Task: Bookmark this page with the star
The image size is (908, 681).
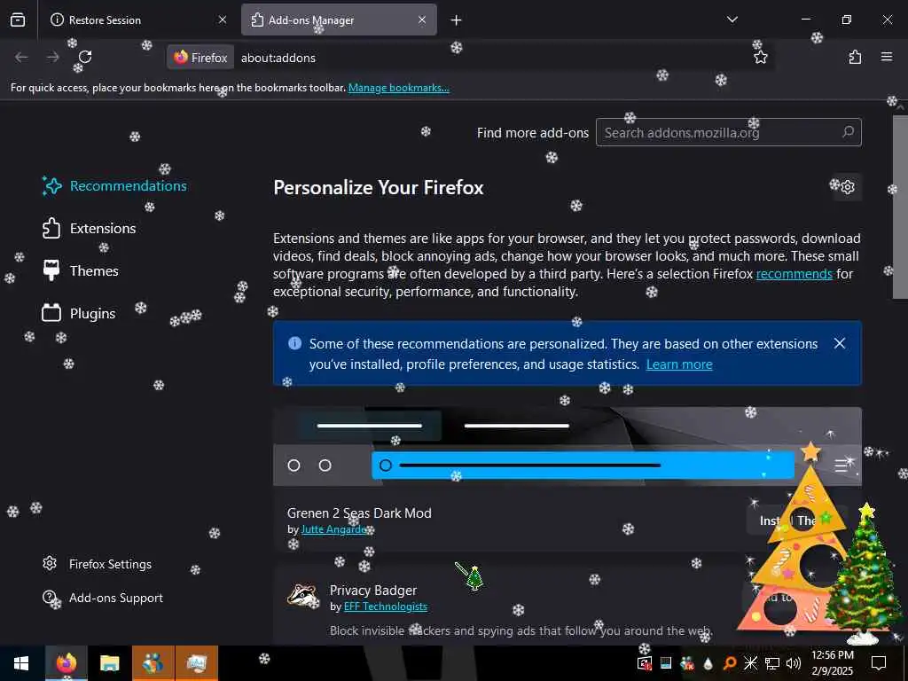Action: 760,57
